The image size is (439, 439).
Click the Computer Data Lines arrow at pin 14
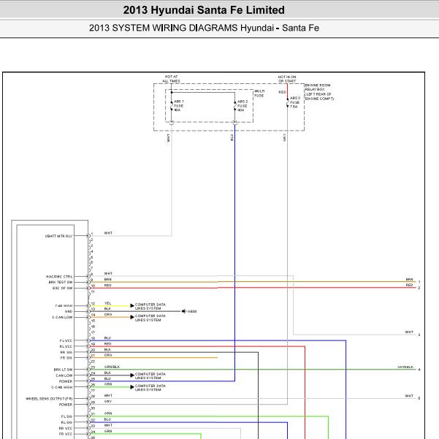click(x=132, y=317)
